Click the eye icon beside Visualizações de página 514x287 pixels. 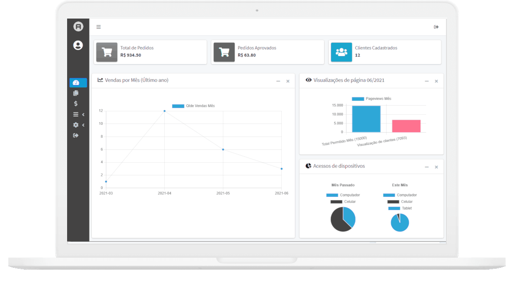[309, 80]
